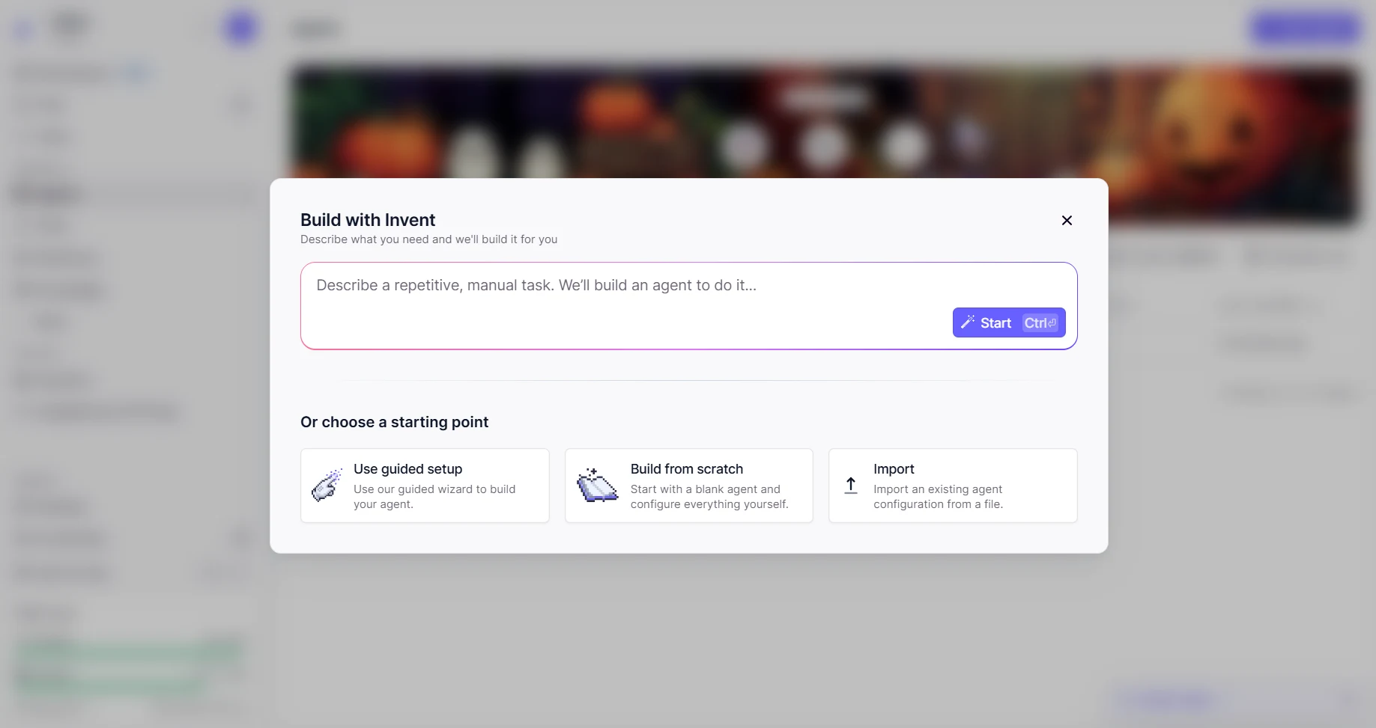This screenshot has width=1376, height=728.
Task: Click the blank agent description text
Action: click(x=709, y=497)
